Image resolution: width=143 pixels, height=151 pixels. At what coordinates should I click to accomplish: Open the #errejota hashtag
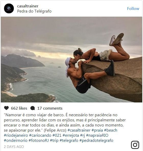click(x=71, y=135)
